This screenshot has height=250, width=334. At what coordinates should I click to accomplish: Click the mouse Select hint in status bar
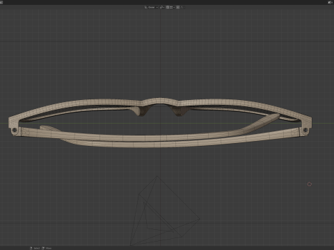click(x=35, y=248)
